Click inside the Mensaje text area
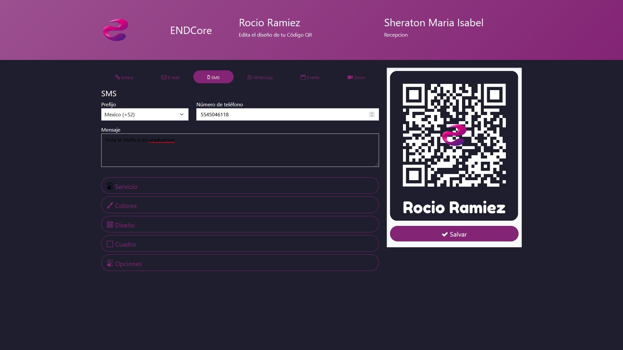Image resolution: width=623 pixels, height=350 pixels. click(240, 150)
